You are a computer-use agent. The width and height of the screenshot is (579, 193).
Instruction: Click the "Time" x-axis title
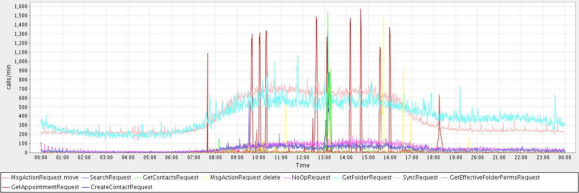point(303,165)
